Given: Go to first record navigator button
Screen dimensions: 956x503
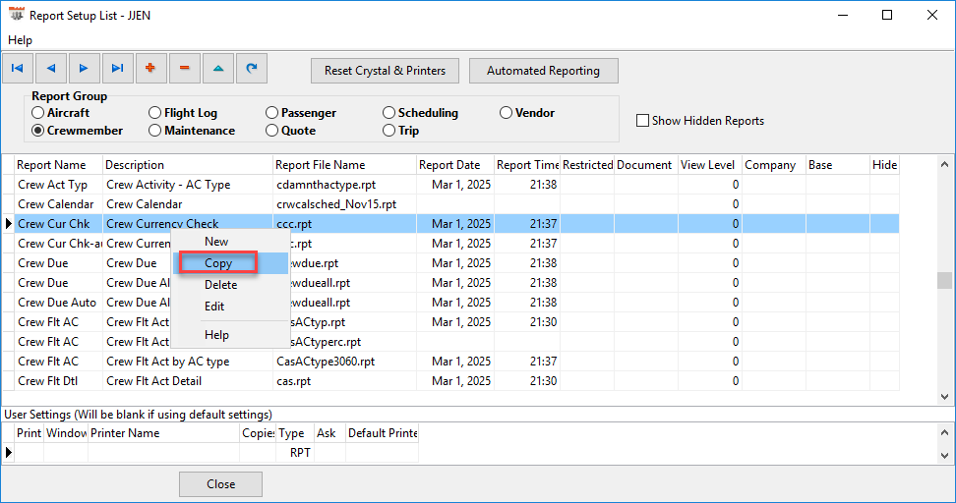Looking at the screenshot, I should (18, 68).
